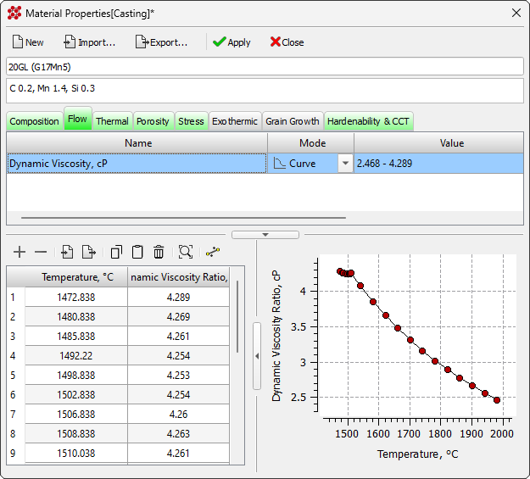Click the zoom-to-fit magnifier icon
The height and width of the screenshot is (479, 530).
[x=186, y=252]
